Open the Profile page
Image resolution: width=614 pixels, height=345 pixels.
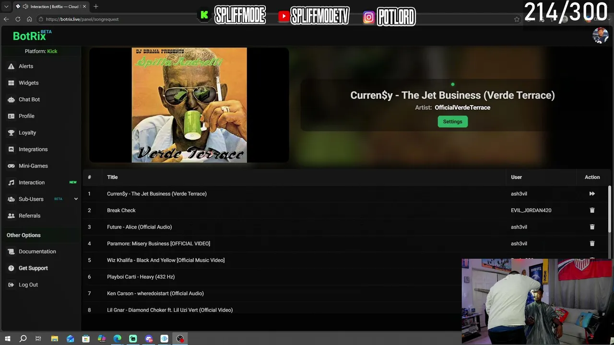(26, 116)
